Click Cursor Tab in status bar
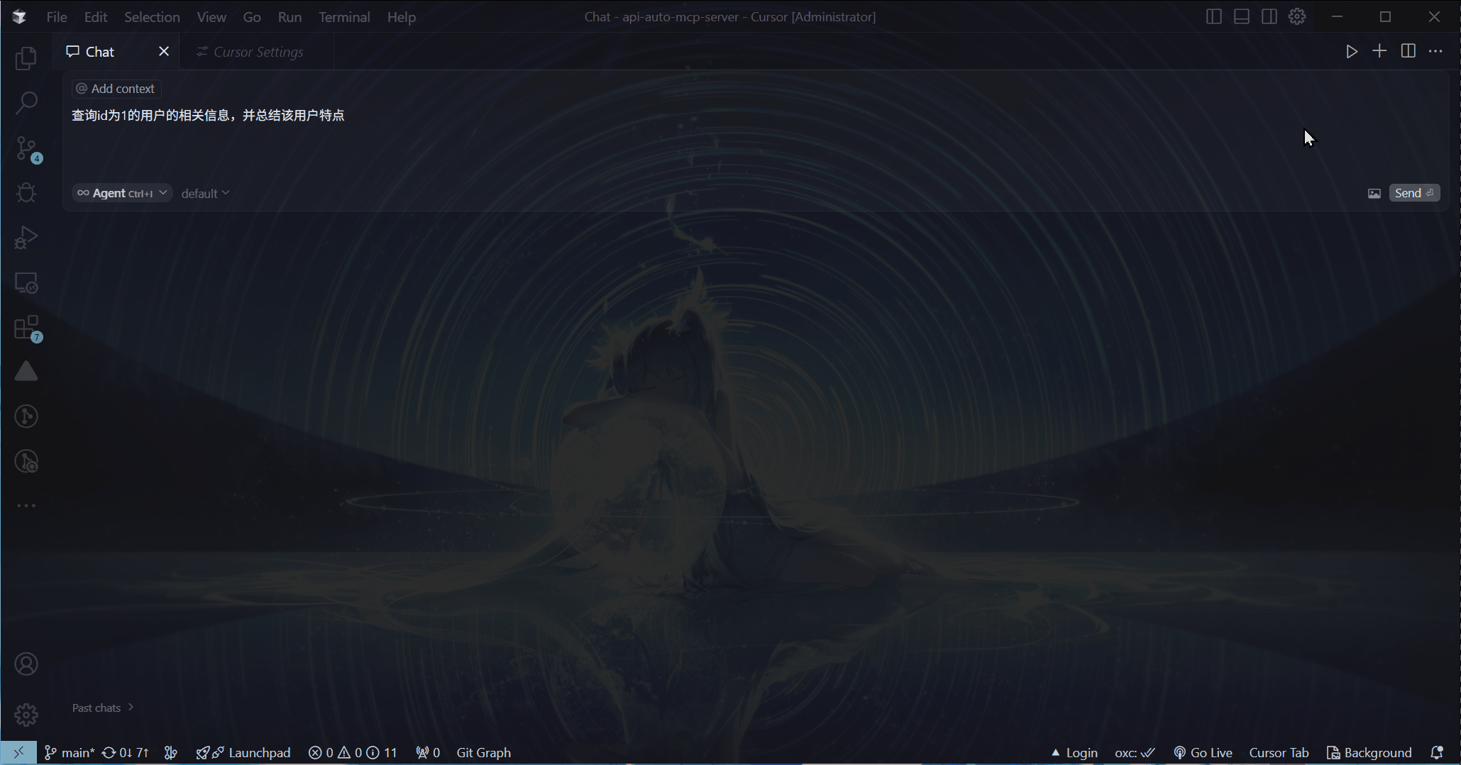The image size is (1461, 765). [1279, 752]
